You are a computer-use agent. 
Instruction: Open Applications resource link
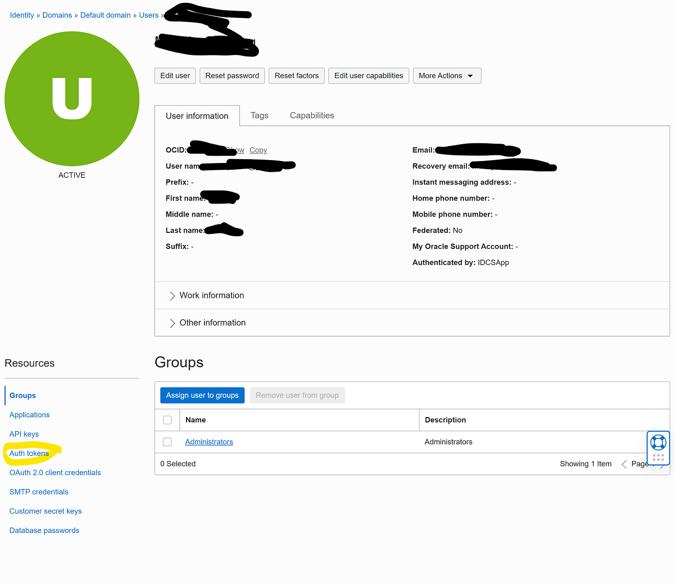pos(29,415)
